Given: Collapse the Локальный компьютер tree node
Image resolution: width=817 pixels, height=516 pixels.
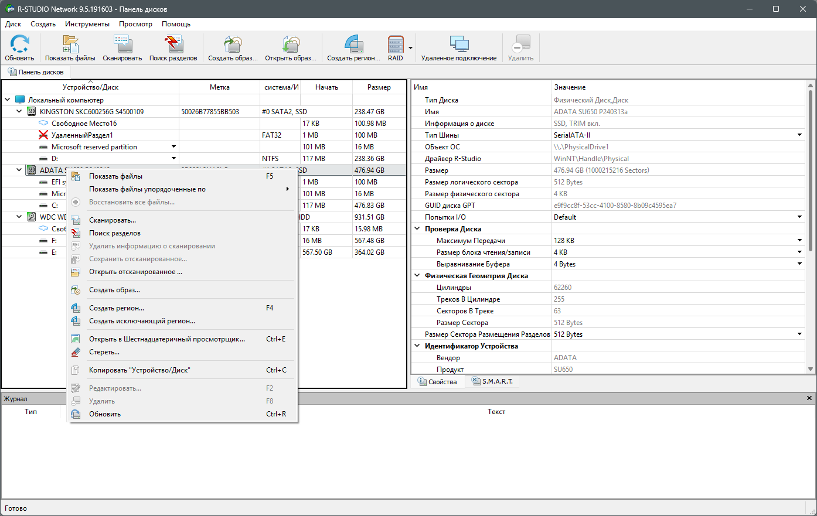Looking at the screenshot, I should [7, 100].
